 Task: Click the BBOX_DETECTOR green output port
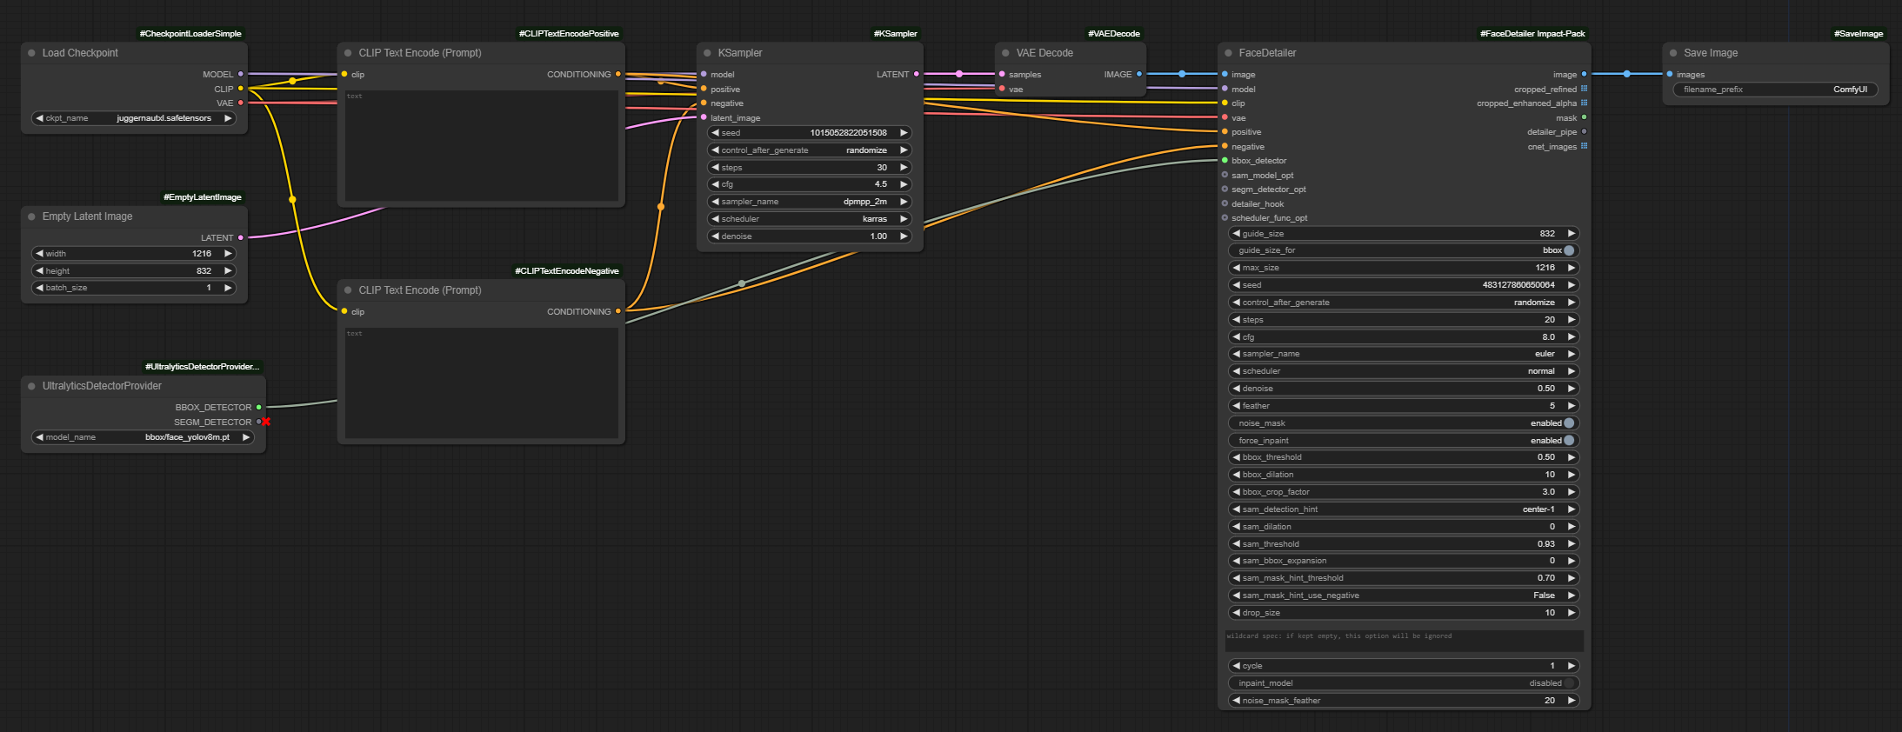pos(259,407)
